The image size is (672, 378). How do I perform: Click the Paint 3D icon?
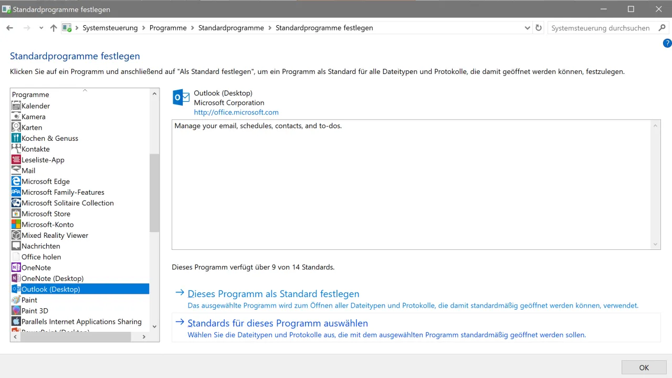[16, 310]
